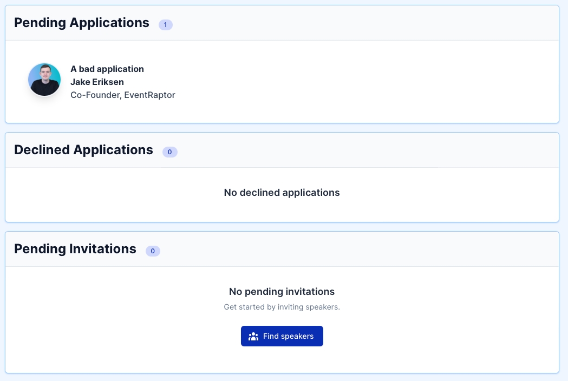Open the 'A bad application' title

pyautogui.click(x=107, y=69)
